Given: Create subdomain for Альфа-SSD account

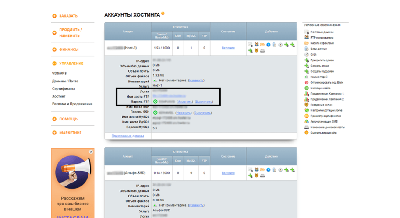Looking at the screenshot, I should pos(250,176).
